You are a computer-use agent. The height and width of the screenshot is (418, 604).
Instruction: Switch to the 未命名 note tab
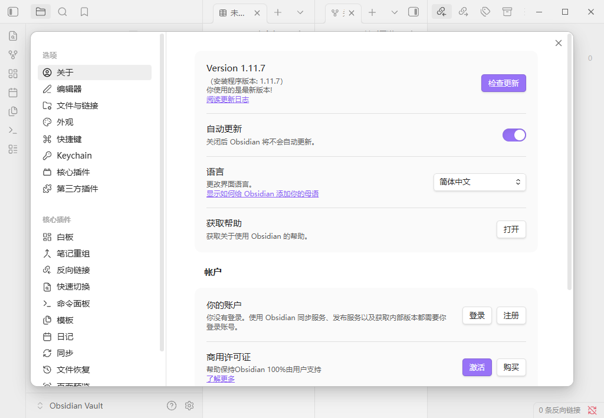click(236, 11)
